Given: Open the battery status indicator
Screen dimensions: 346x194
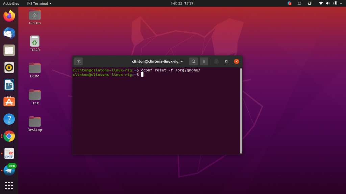Looking at the screenshot, I should 336,3.
